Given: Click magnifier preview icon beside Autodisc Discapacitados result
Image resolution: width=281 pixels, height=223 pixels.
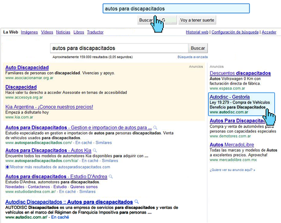Looking at the screenshot, I should (x=137, y=201).
